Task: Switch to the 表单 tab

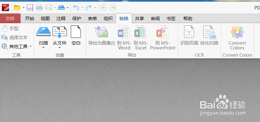Action: coord(92,19)
